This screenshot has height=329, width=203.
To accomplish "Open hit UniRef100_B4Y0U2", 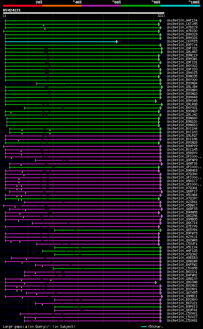I will point(182,66).
